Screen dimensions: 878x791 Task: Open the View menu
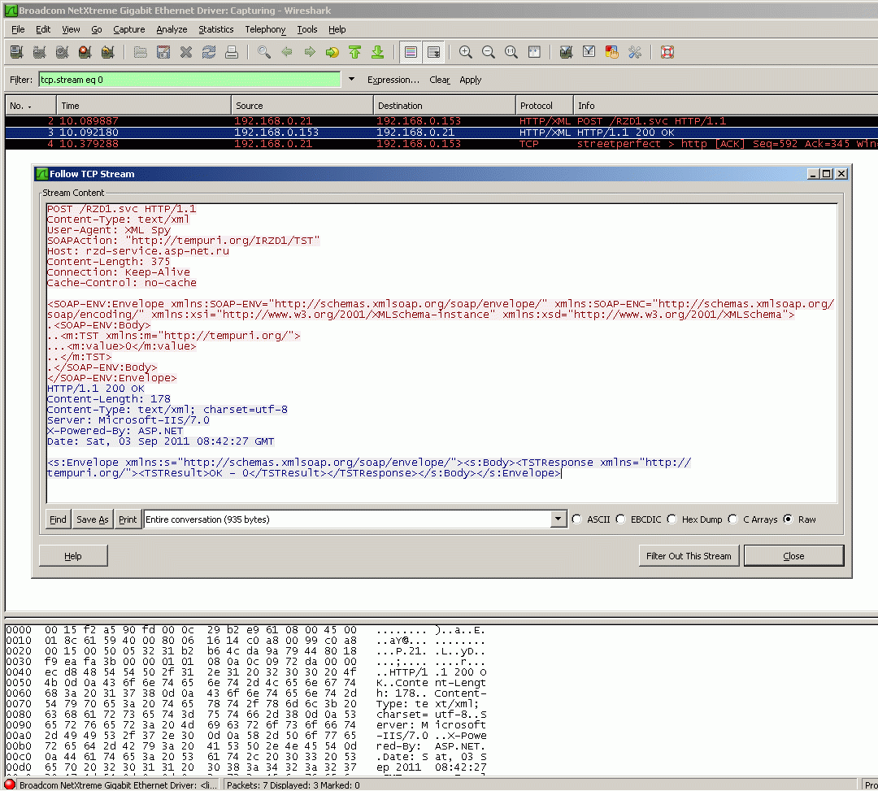[71, 29]
